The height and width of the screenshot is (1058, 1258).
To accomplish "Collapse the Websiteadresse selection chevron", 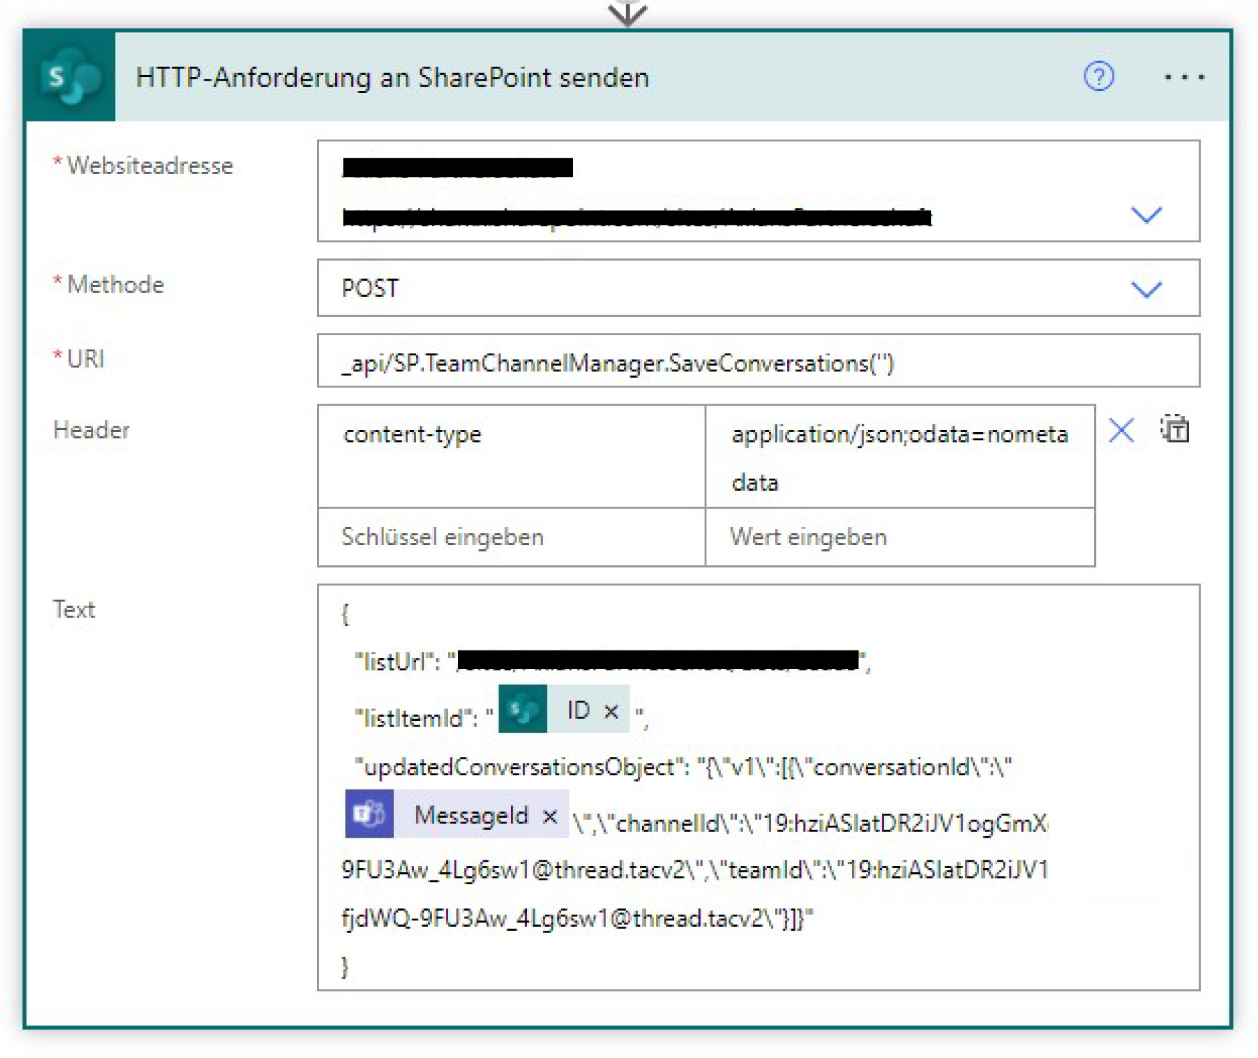I will [x=1148, y=216].
